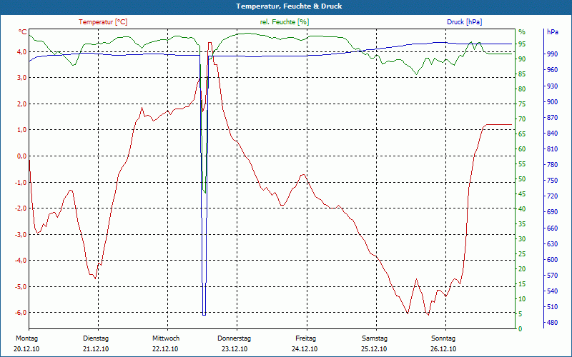Click the red "Temperatur [°C]" legend label
Screen dimensions: 572x357
click(x=103, y=22)
